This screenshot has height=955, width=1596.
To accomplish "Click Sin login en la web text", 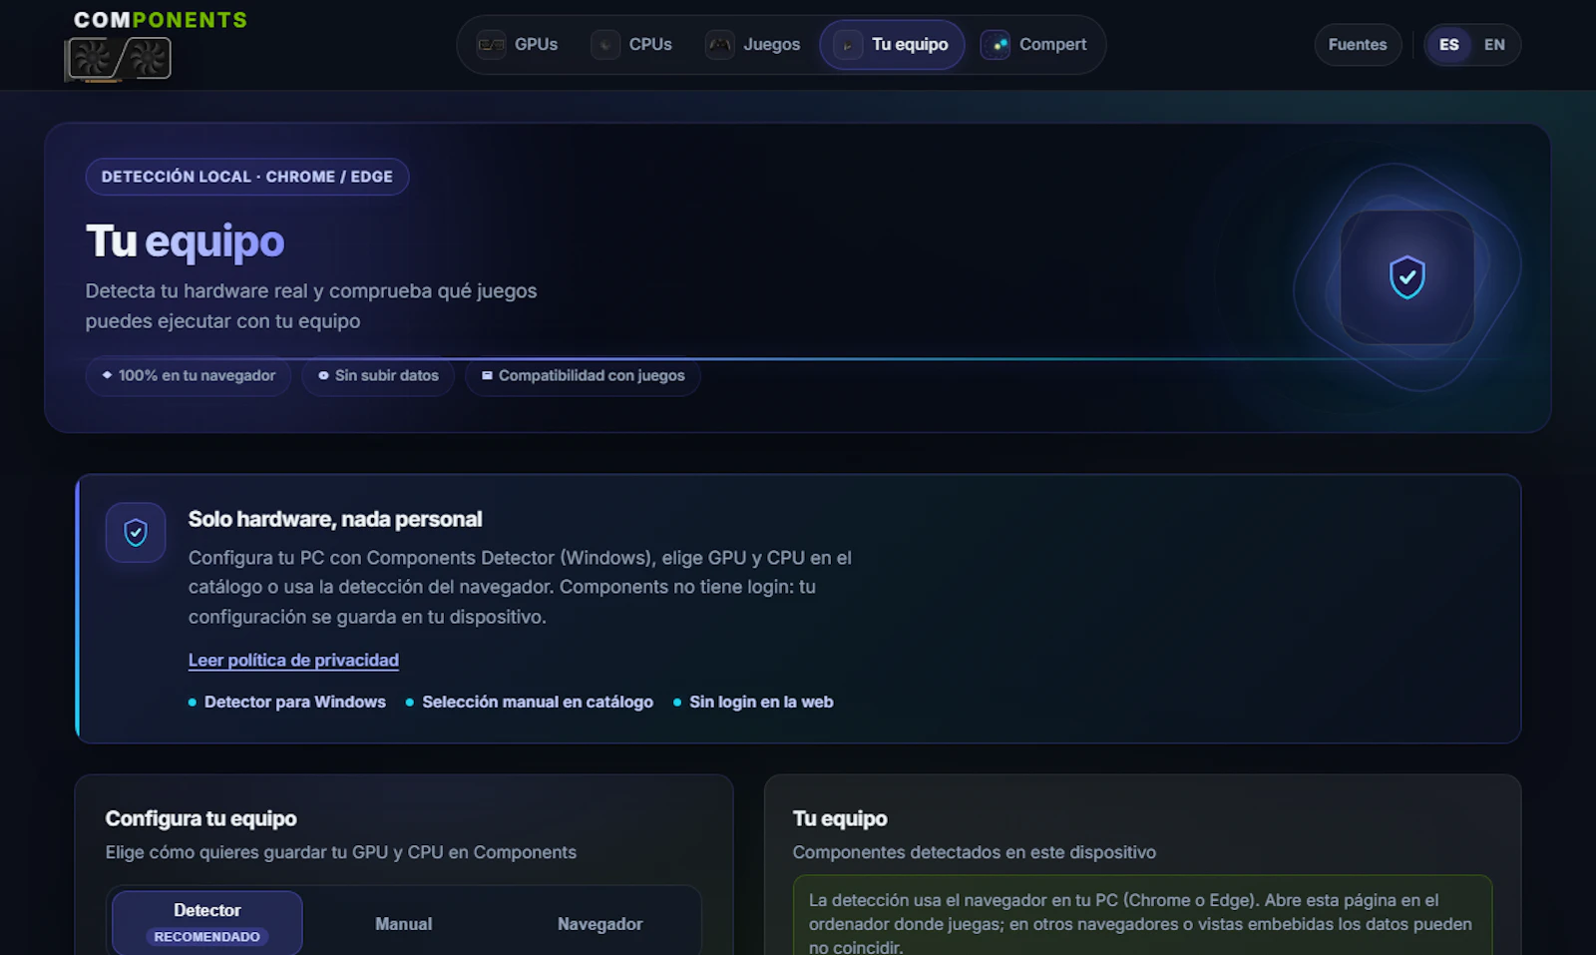I will click(x=761, y=703).
